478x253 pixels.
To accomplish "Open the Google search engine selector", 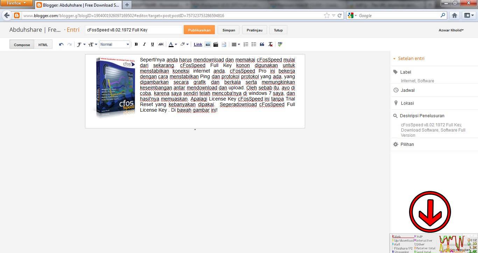I will click(352, 15).
